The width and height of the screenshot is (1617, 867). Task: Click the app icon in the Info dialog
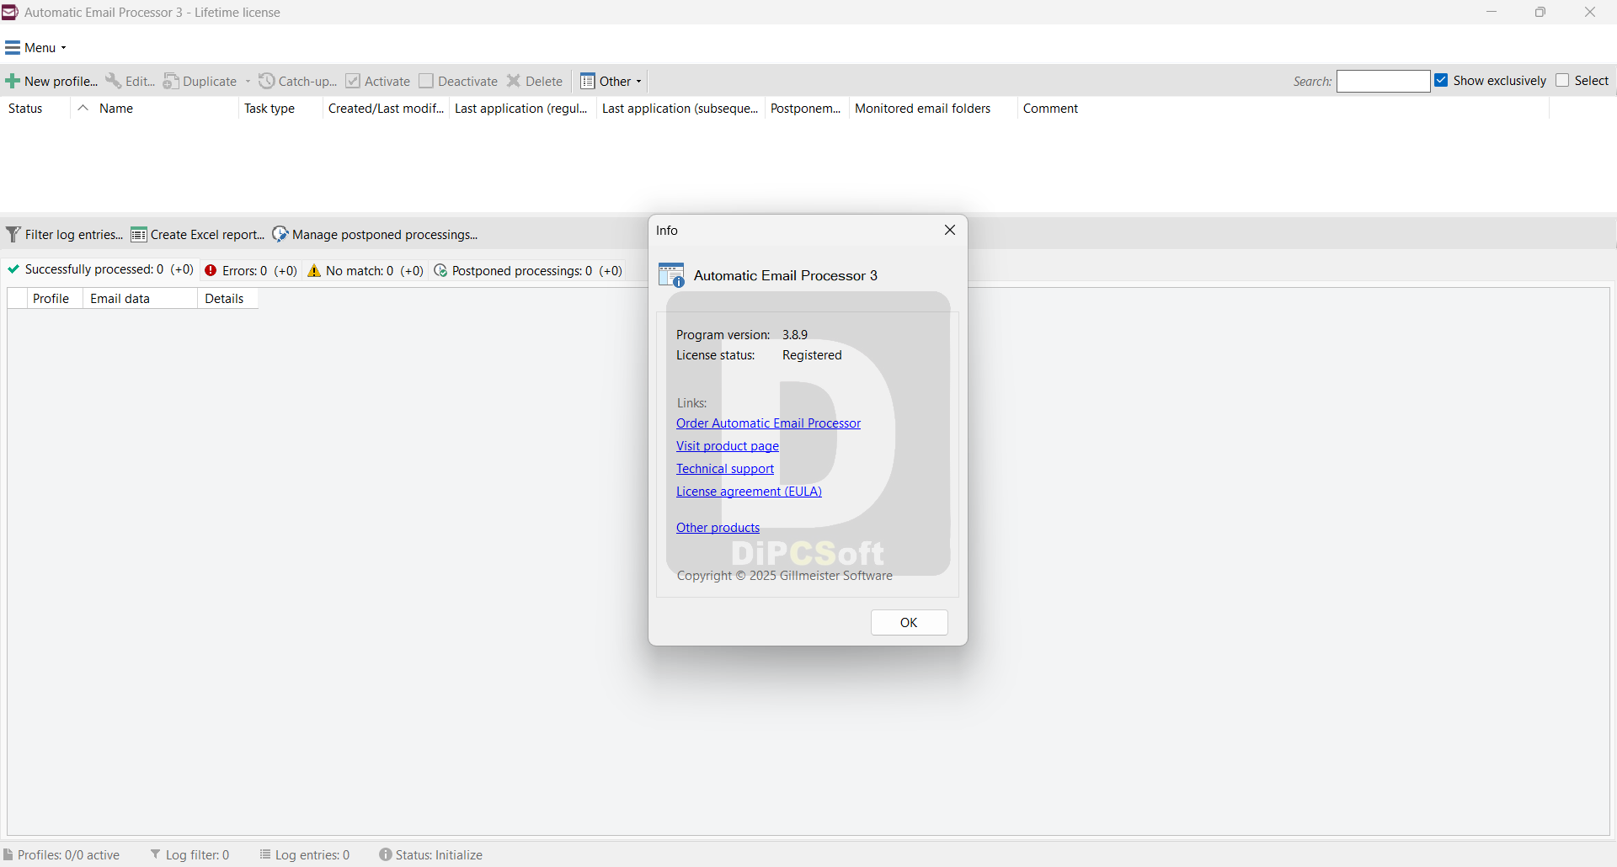point(672,275)
